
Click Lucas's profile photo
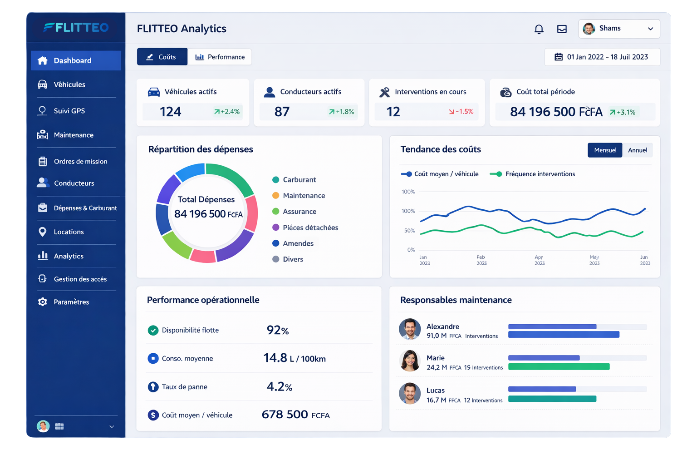click(x=410, y=393)
